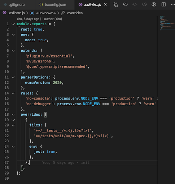
Task: Click the middle commit-node toolbar icon
Action: pyautogui.click(x=135, y=4)
